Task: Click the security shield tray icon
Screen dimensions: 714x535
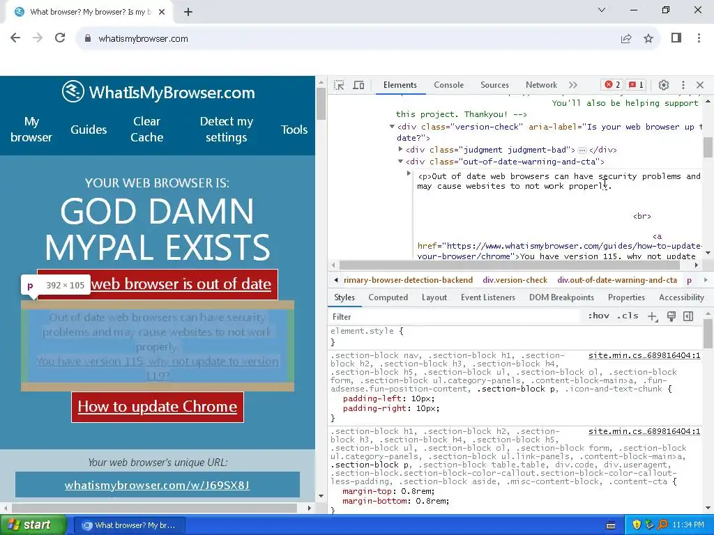Action: point(636,525)
